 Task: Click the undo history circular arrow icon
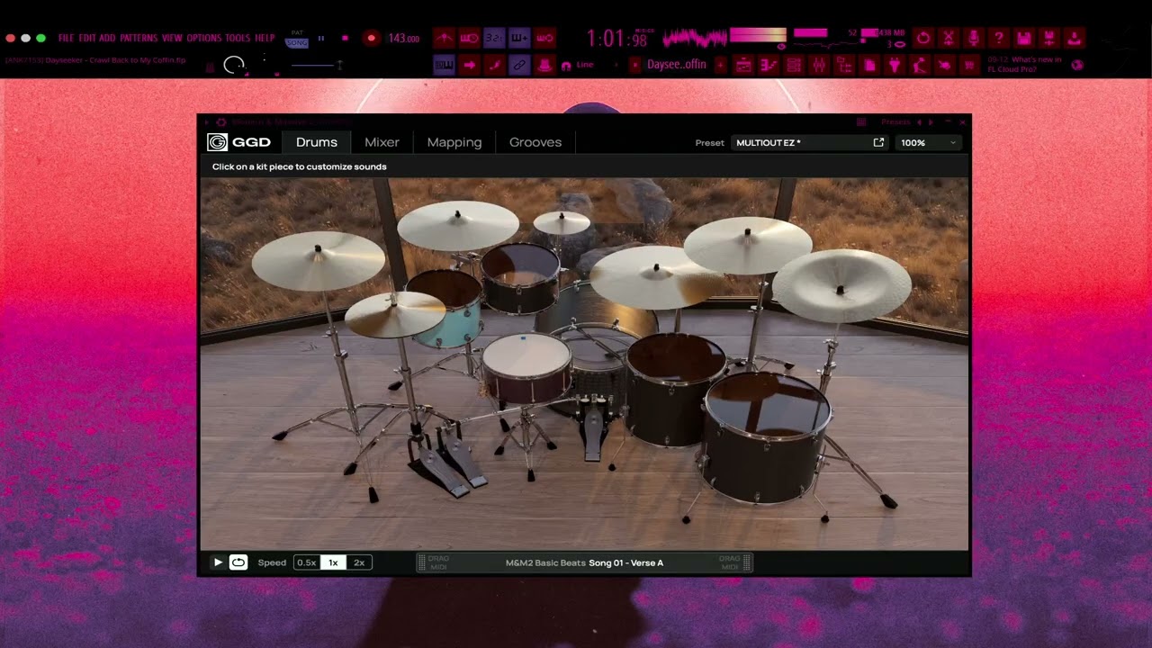coord(922,38)
